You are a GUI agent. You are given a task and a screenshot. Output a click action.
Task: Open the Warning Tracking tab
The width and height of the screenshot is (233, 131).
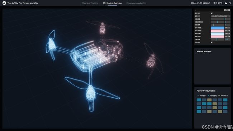coord(90,3)
